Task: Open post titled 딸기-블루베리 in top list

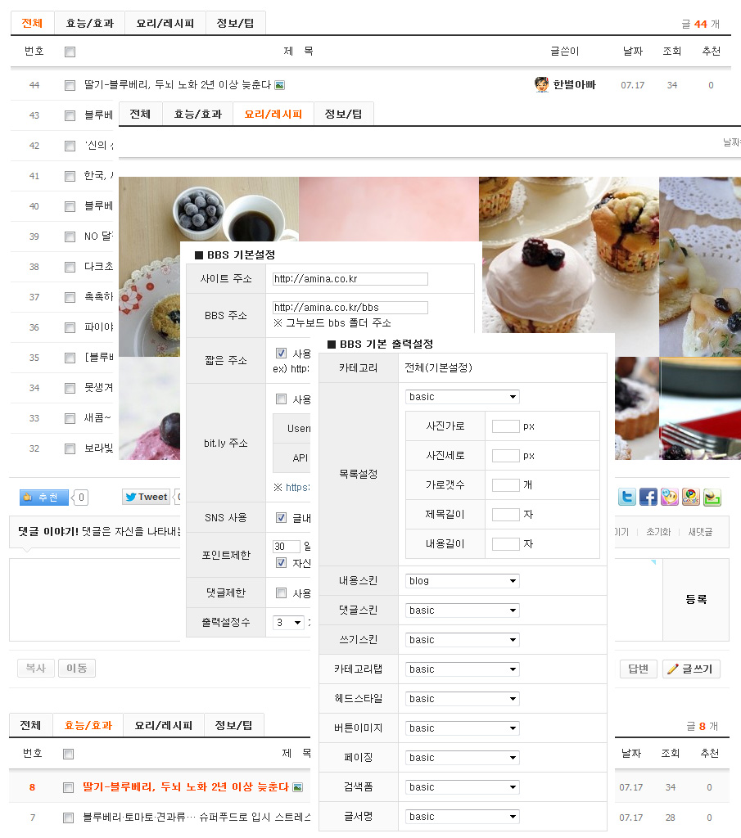Action: pyautogui.click(x=178, y=85)
